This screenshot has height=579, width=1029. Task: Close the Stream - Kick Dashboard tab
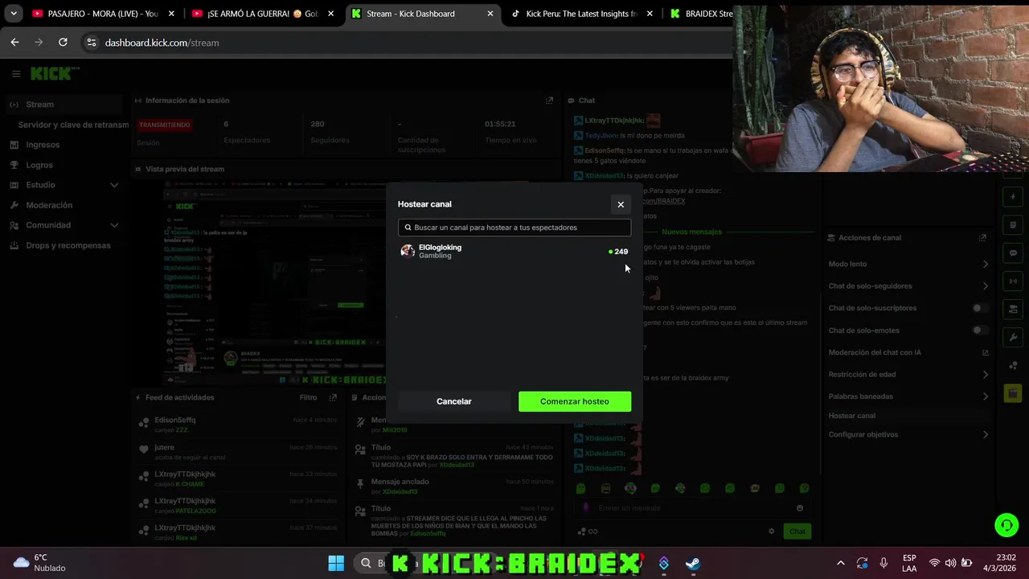(490, 14)
